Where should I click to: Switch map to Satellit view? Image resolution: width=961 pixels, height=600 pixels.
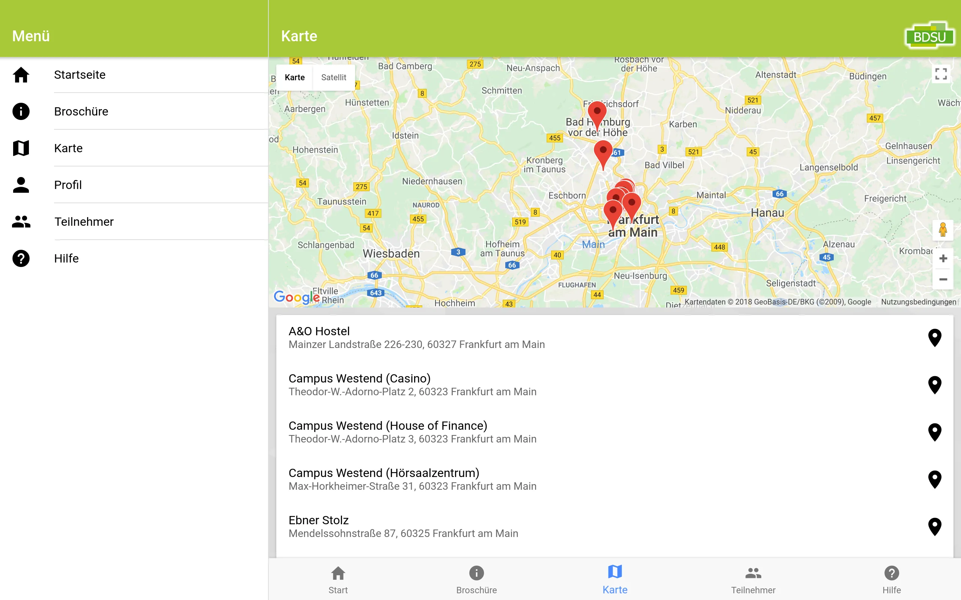(334, 77)
